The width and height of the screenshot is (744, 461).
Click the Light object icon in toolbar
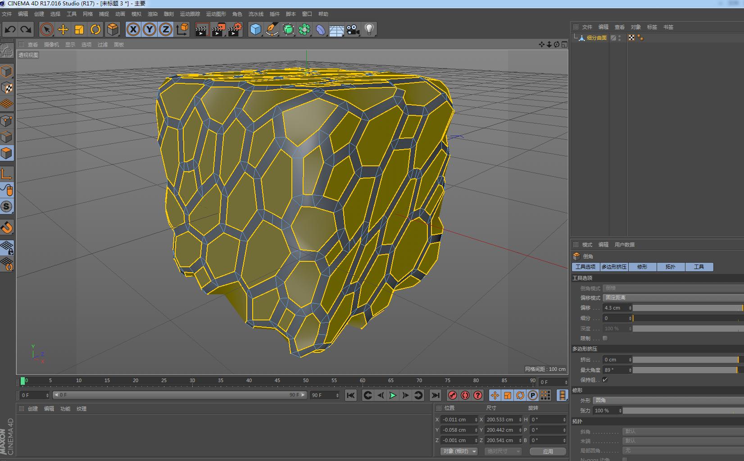369,29
